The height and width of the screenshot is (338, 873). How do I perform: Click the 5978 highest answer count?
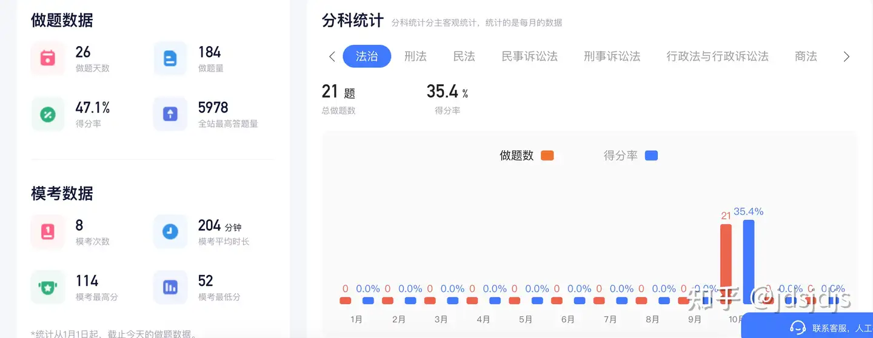[x=213, y=108]
